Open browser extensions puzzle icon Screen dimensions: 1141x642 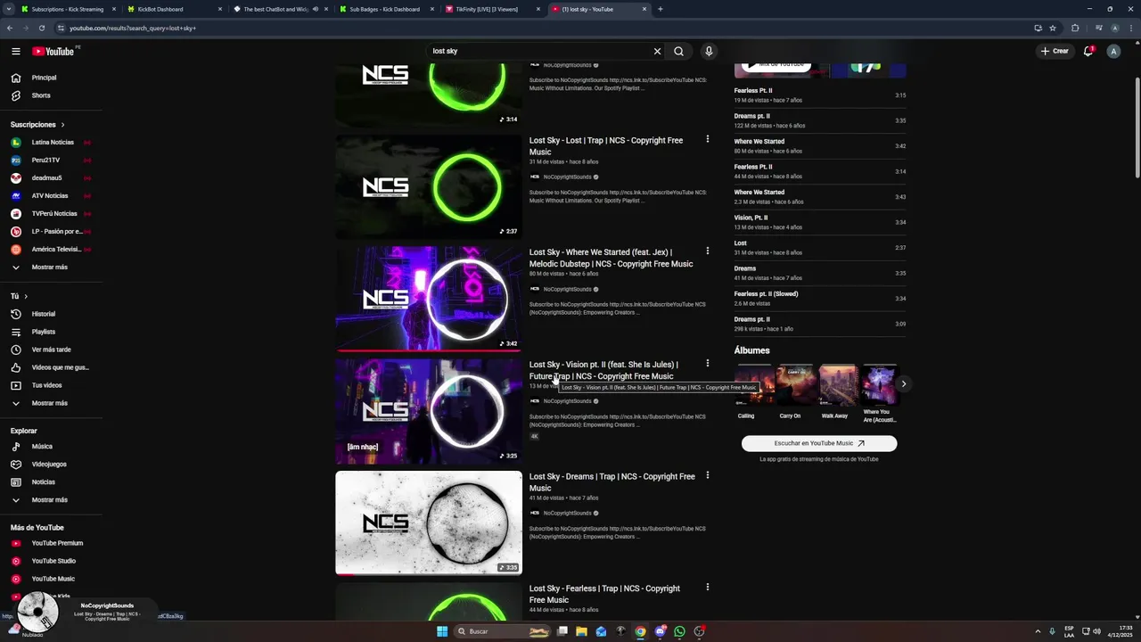tap(1075, 28)
